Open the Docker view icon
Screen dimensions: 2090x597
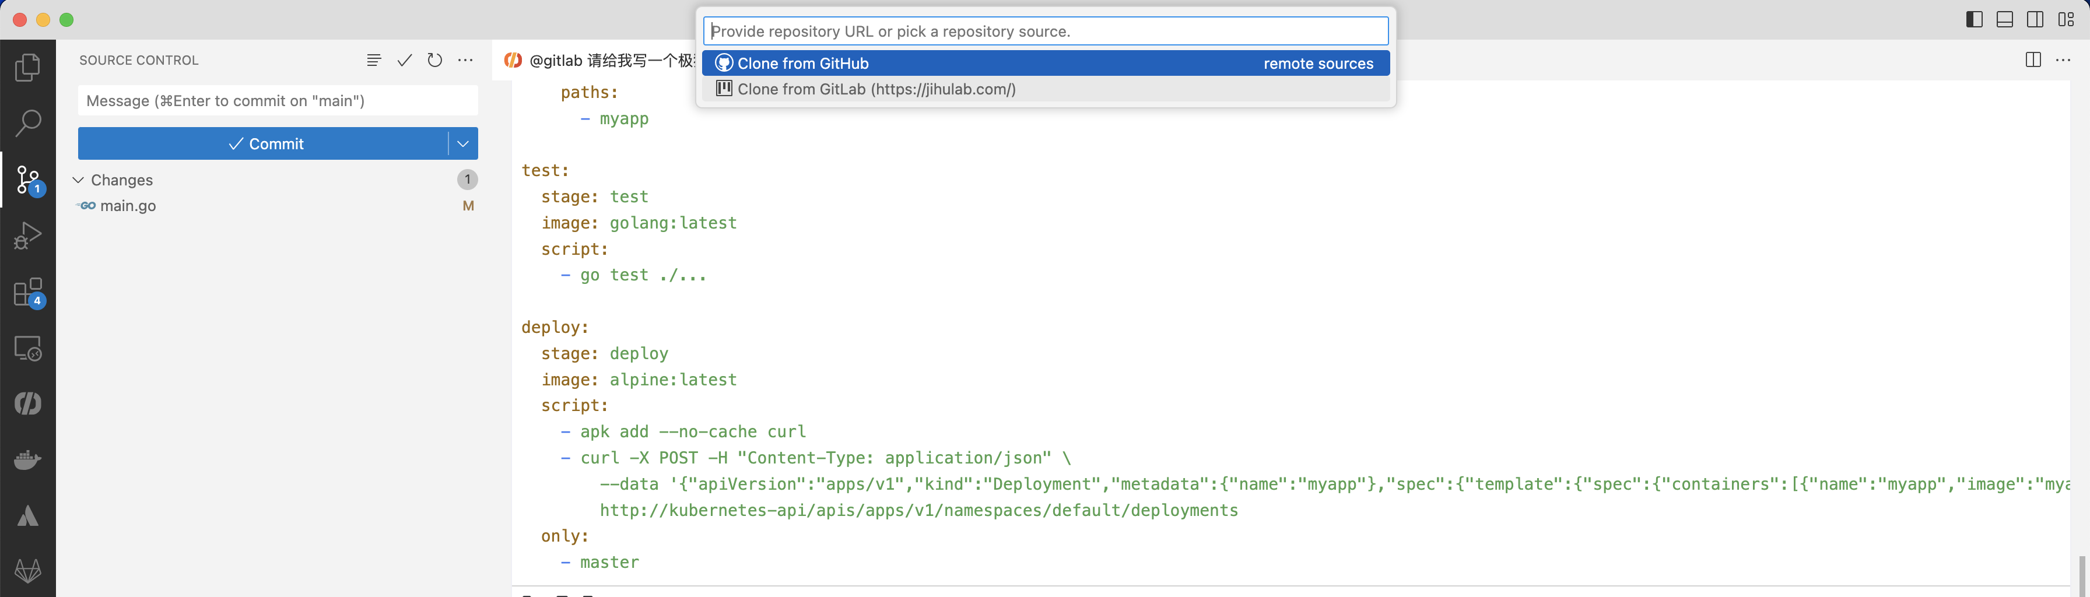27,460
